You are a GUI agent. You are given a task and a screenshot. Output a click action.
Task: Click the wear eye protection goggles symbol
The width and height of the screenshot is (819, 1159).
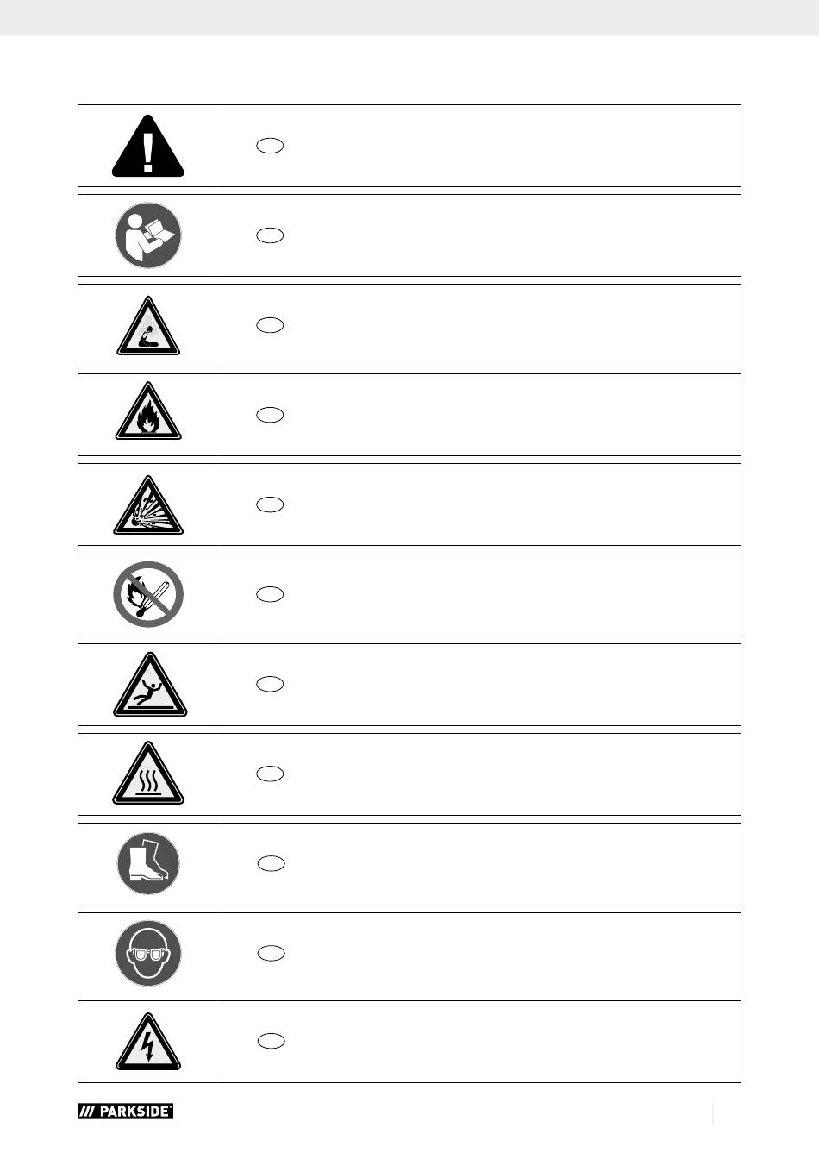click(x=148, y=953)
